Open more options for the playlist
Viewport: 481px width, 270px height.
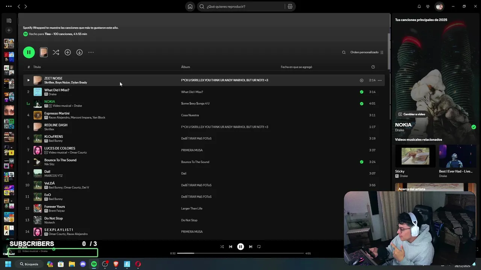(x=91, y=52)
